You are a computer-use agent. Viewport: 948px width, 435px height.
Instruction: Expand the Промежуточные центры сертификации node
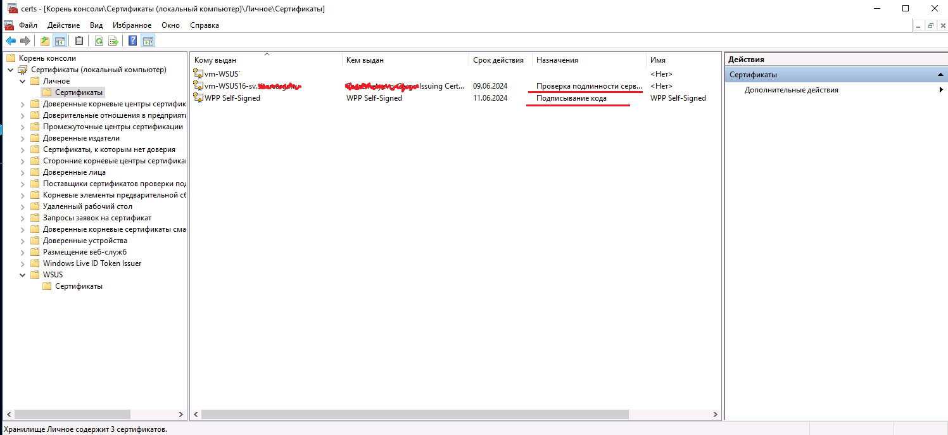coord(22,126)
